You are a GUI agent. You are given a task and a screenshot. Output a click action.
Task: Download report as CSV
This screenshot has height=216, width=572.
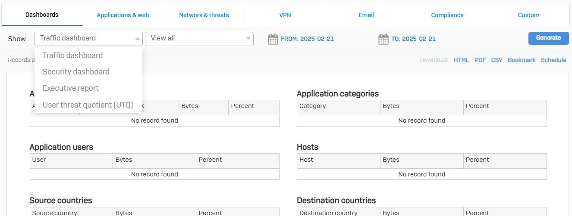(x=497, y=60)
